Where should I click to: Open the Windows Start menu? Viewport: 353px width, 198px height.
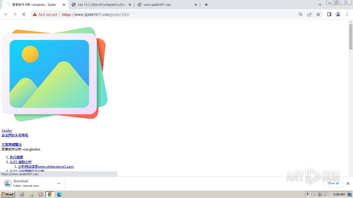click(8, 194)
